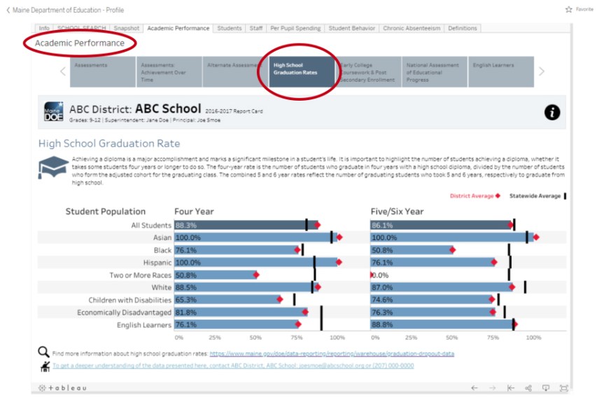
Task: Click Tableau download icon
Action: (546, 387)
